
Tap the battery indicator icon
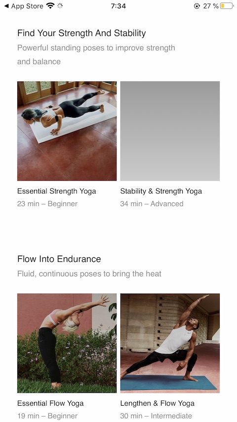tap(227, 6)
